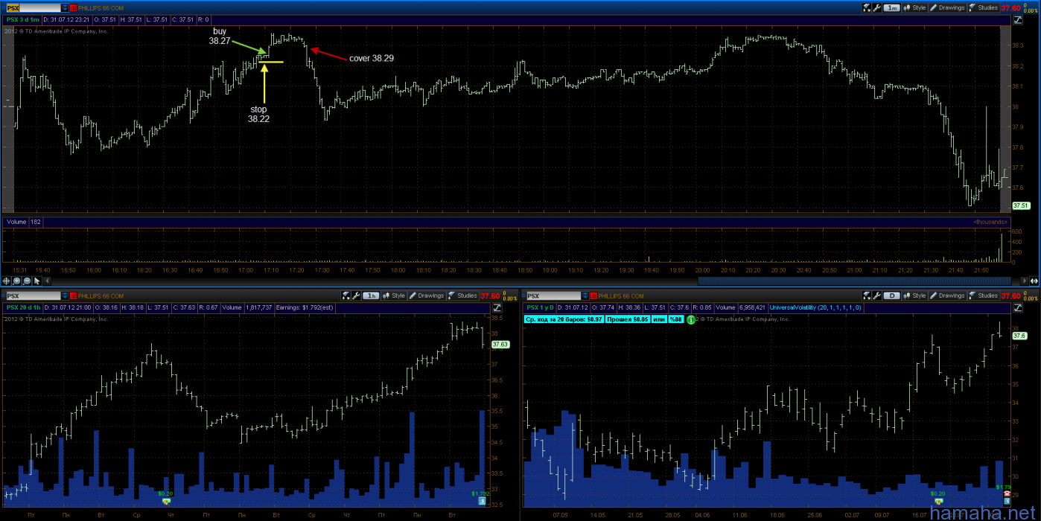This screenshot has width=1041, height=521.
Task: Open the symbol dropdown arrow in the top chart
Action: point(65,7)
